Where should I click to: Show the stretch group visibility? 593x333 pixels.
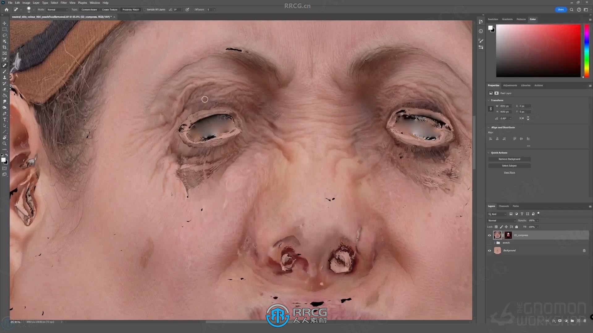(x=489, y=243)
